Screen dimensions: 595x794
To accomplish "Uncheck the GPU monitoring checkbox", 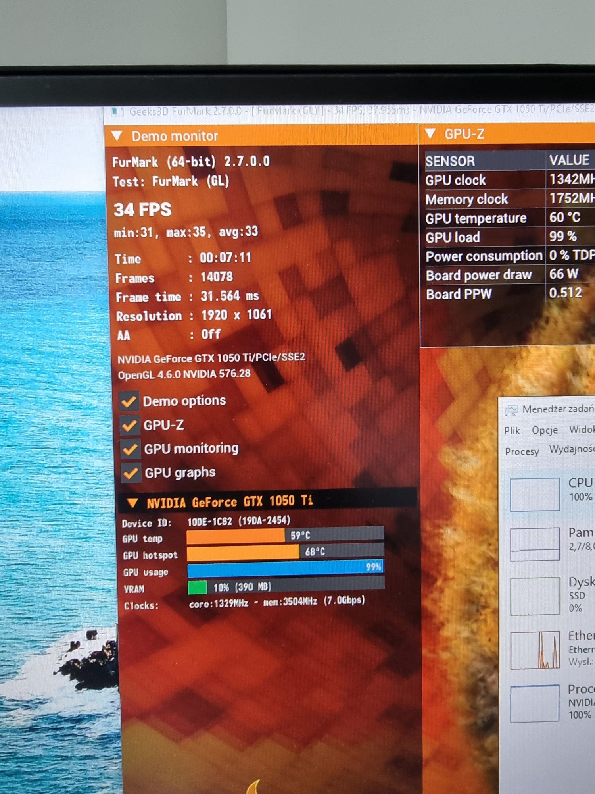I will [131, 449].
